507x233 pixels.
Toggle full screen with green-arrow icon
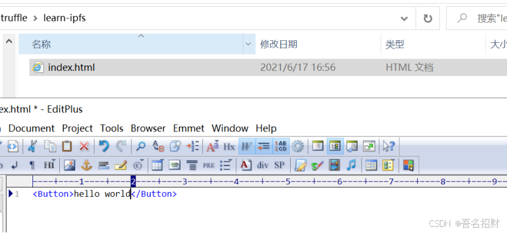[368, 147]
